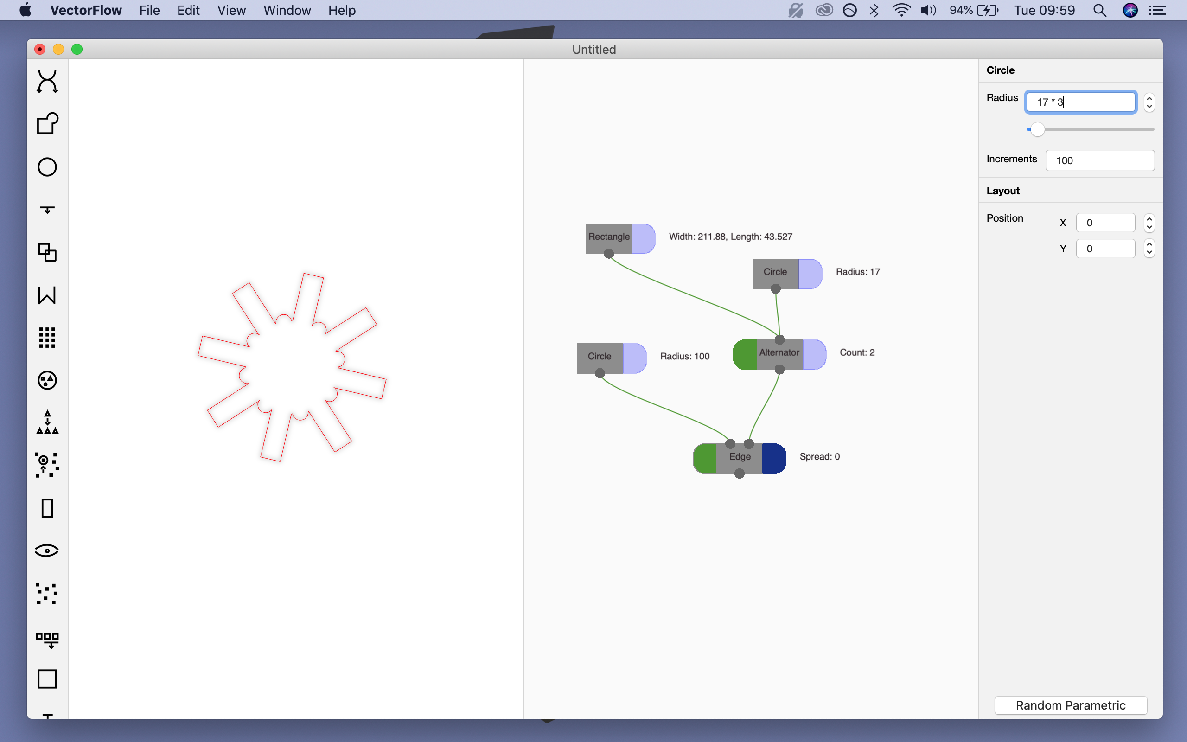1187x742 pixels.
Task: Click the Radius slider handle
Action: 1037,129
